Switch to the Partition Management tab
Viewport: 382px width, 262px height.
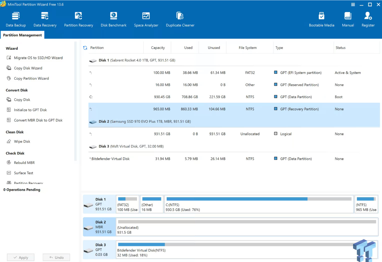(22, 35)
